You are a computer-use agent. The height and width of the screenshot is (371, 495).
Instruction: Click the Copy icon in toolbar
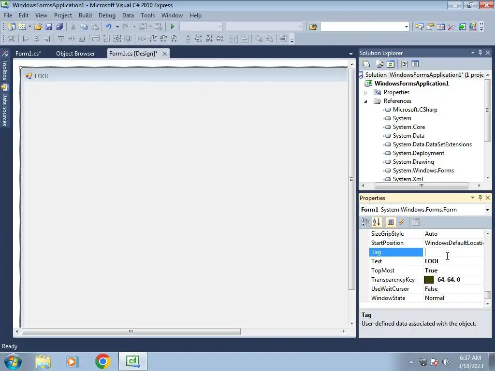click(84, 27)
